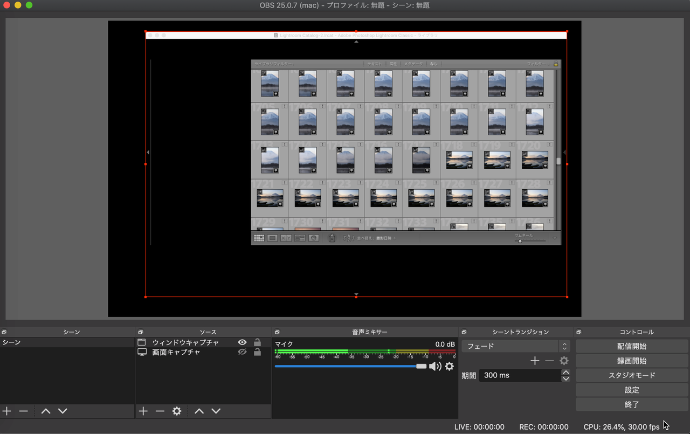Click the LIVE: 00:00:00 status text
Screen dimensions: 690x434
[x=479, y=427]
